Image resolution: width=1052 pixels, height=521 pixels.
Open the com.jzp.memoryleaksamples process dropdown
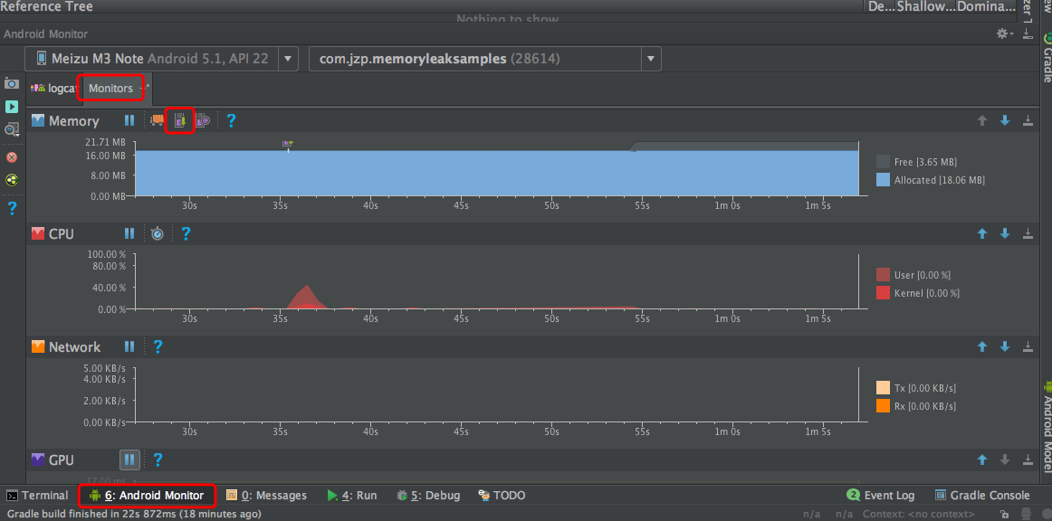650,57
